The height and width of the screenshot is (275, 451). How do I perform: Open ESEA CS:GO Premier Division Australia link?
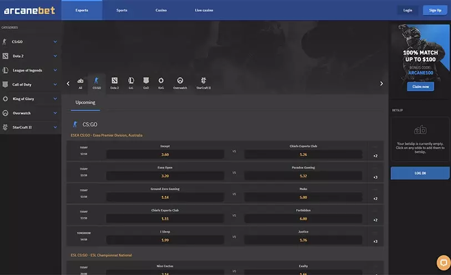(x=107, y=135)
